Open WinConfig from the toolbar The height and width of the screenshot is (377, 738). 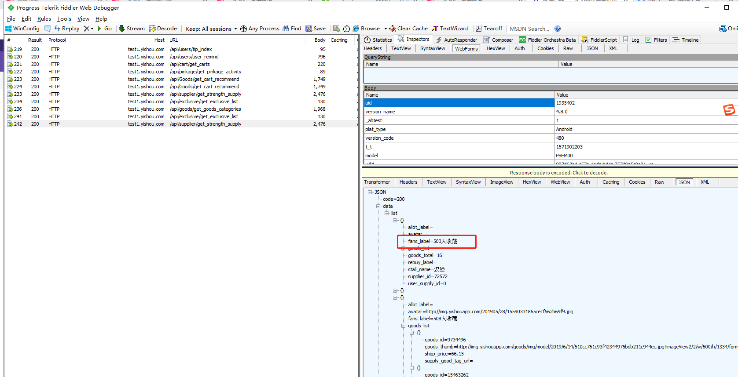coord(22,29)
